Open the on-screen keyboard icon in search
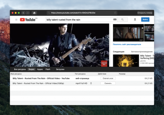Screen dimensions: 164x115 [x=115, y=19]
